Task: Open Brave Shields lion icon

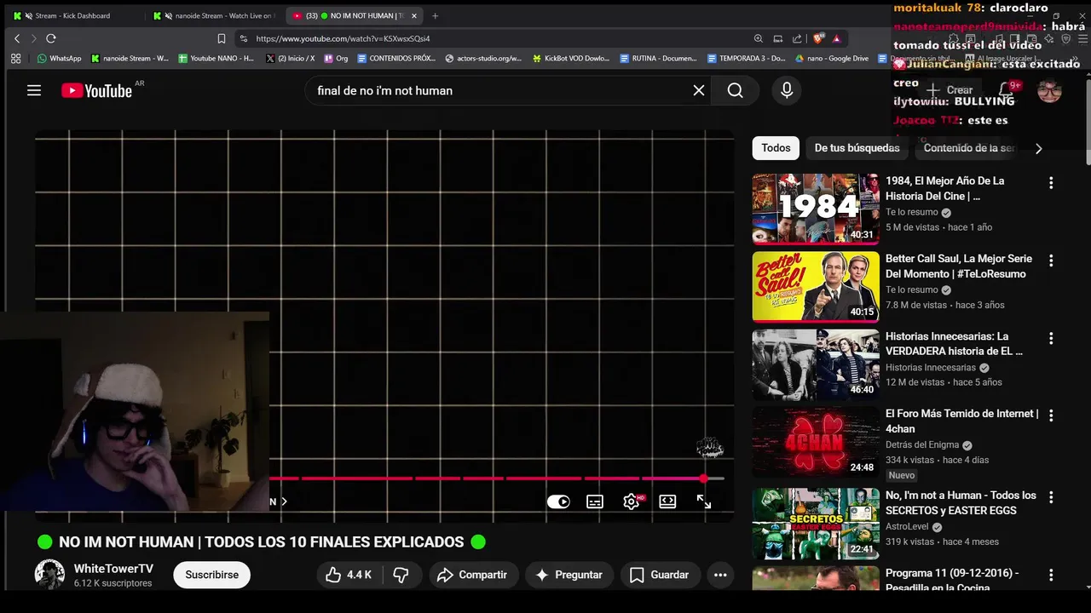Action: pyautogui.click(x=818, y=38)
